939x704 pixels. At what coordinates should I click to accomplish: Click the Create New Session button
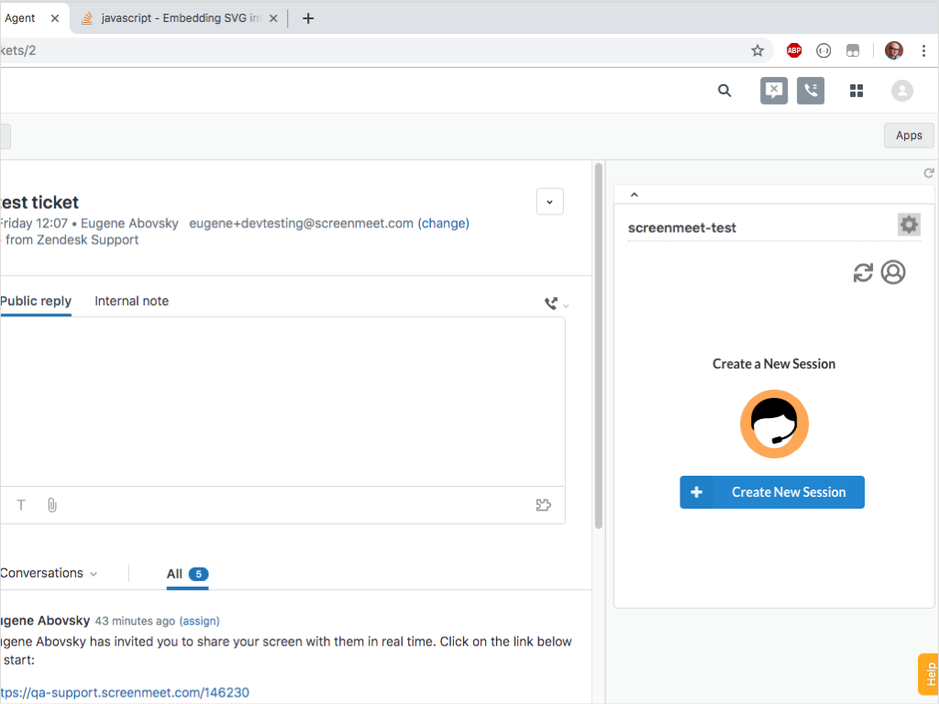tap(772, 492)
